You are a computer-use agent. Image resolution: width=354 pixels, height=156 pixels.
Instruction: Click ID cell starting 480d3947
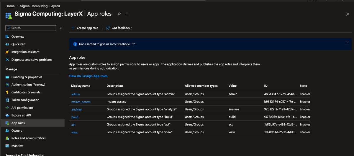[281, 94]
